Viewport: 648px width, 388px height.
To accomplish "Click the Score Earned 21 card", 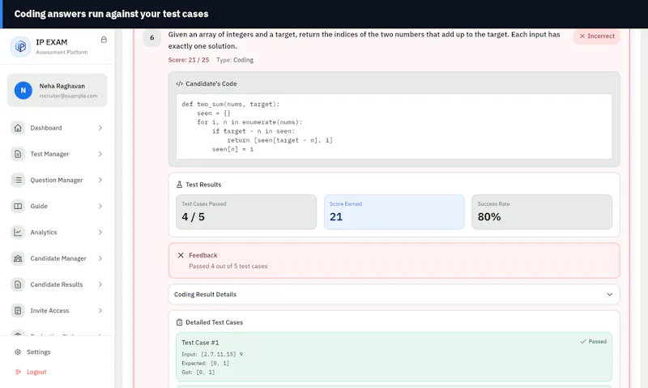I will point(394,212).
